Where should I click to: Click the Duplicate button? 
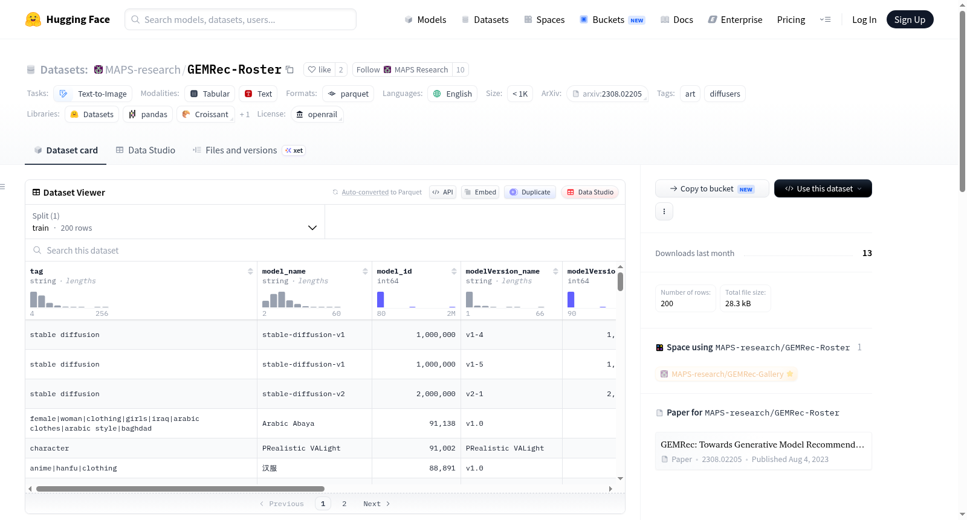529,192
